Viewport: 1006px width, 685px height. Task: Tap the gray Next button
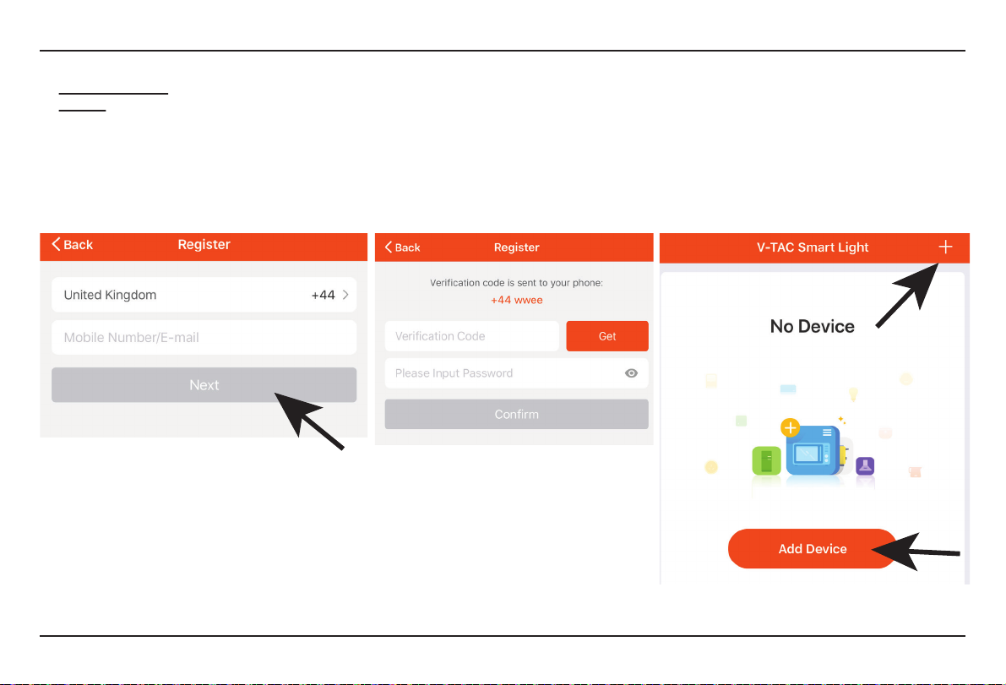point(204,385)
